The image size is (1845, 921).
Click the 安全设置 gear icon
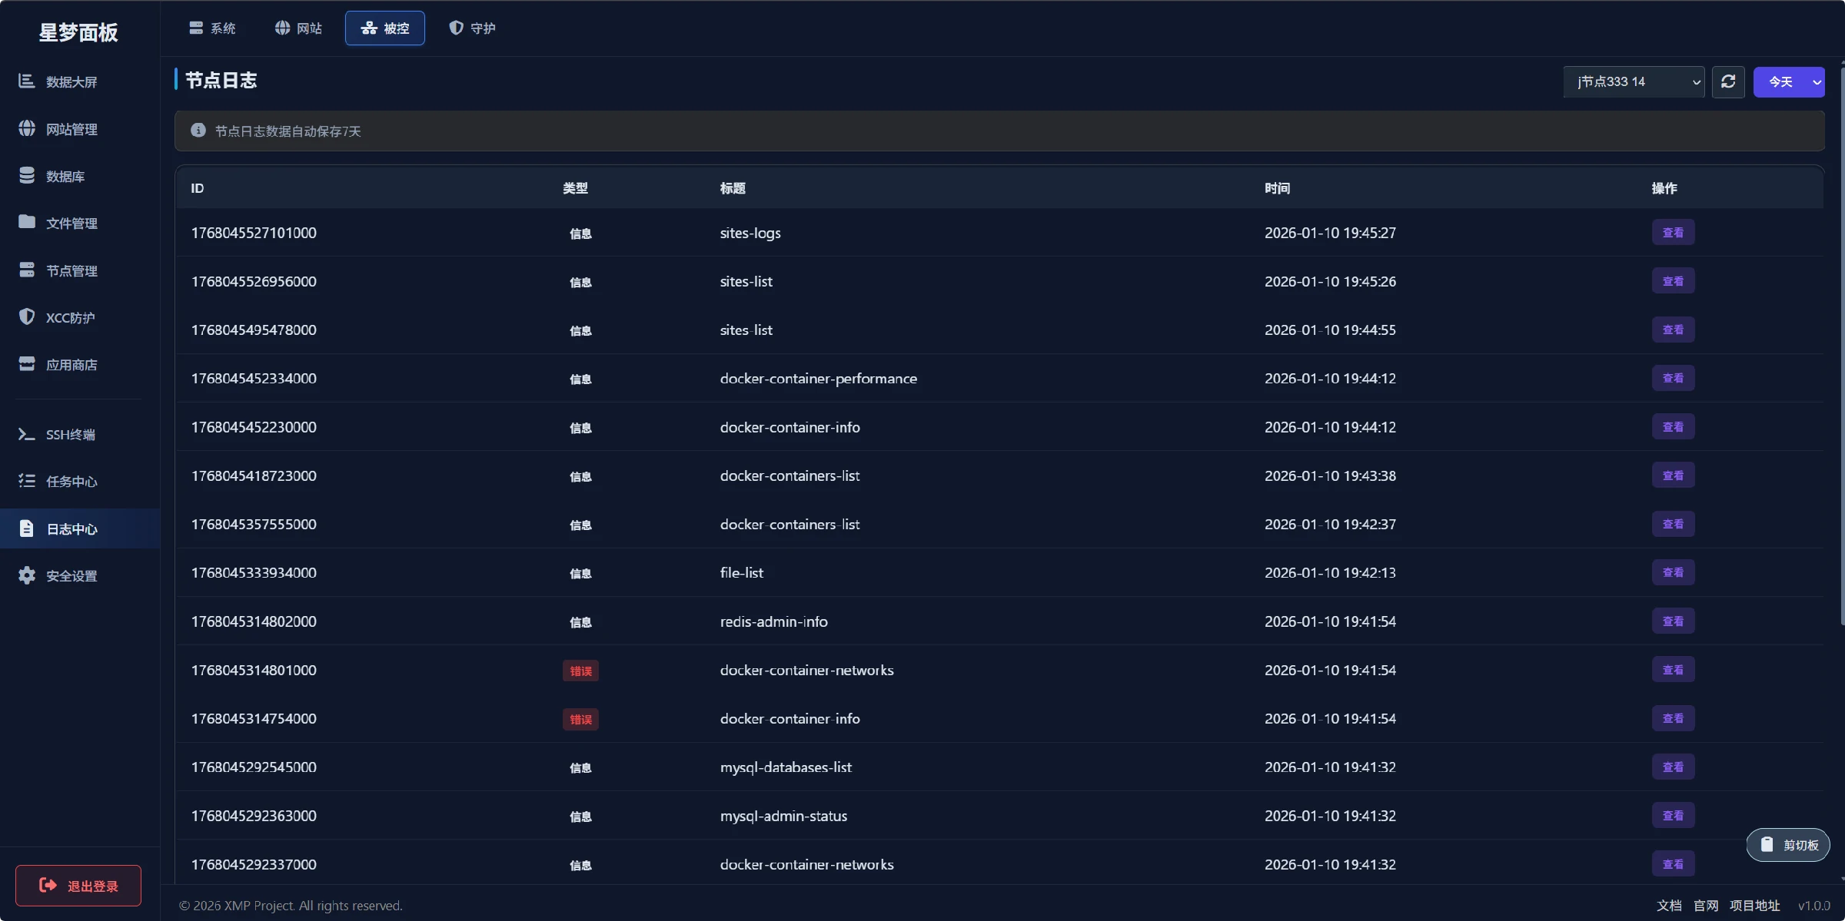[x=27, y=575]
